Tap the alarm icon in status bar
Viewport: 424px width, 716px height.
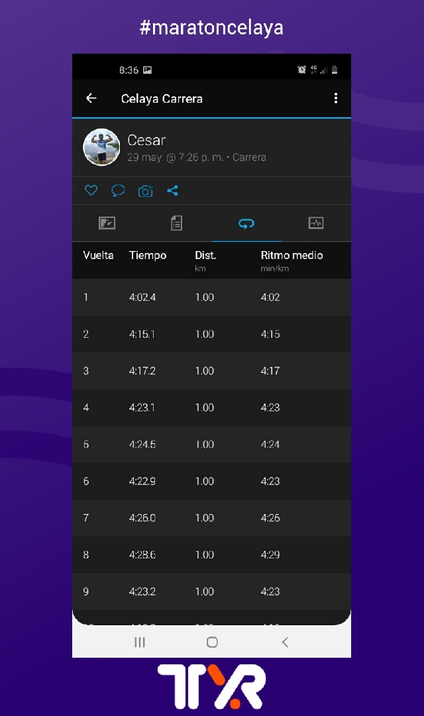302,70
